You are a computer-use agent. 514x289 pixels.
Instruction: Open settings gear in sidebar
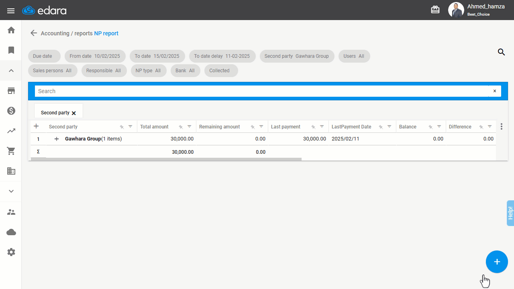pos(11,252)
